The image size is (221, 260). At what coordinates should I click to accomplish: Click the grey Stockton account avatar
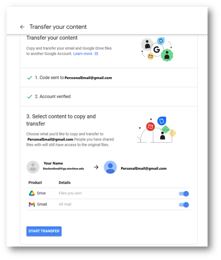pos(33,167)
